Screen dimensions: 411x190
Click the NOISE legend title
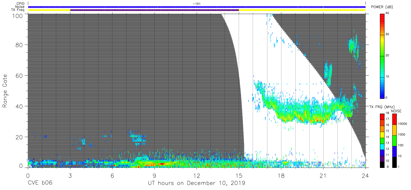tap(396, 111)
